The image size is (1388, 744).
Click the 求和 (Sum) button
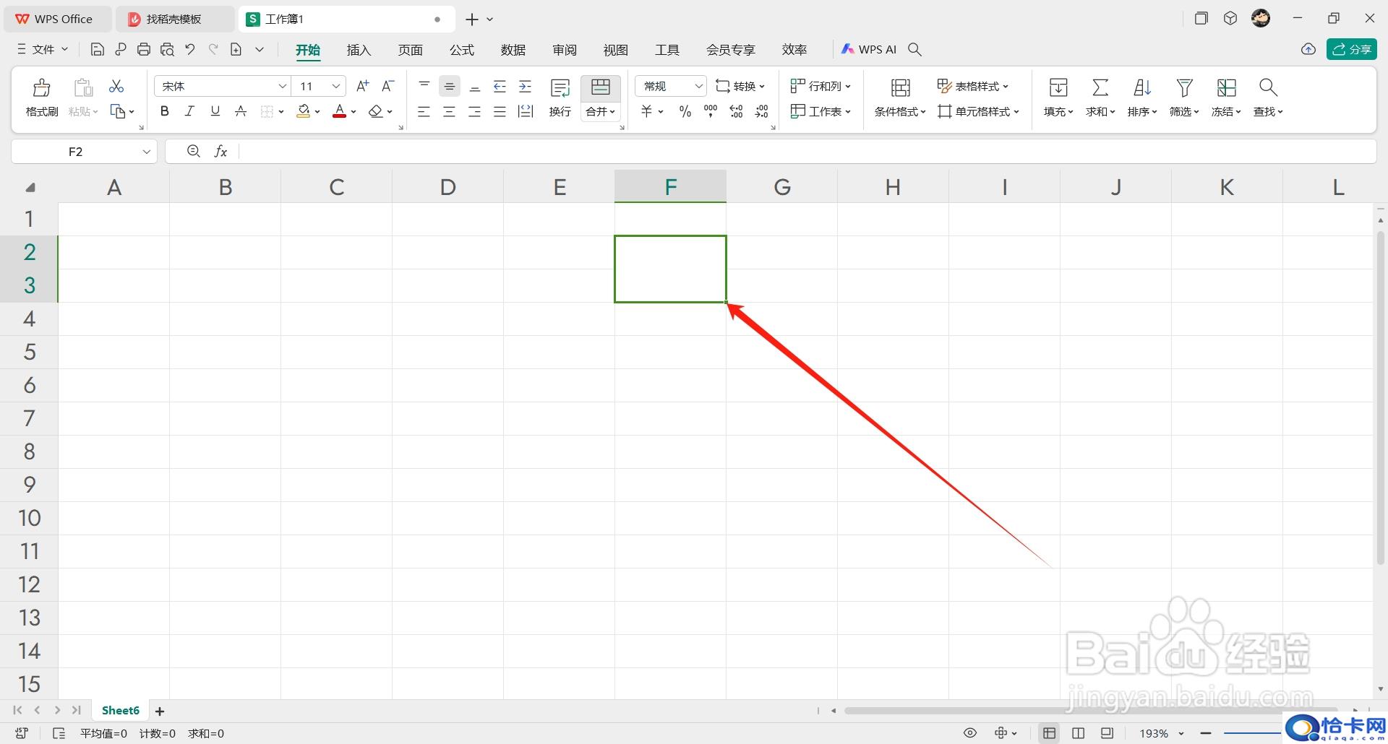pos(1100,98)
